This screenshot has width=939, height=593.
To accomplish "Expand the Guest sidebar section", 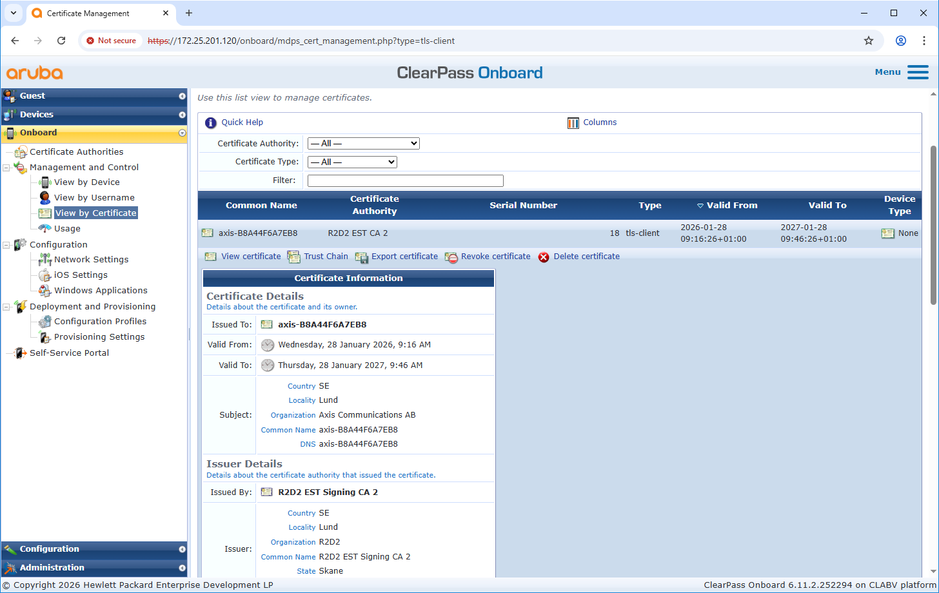I will coord(182,96).
